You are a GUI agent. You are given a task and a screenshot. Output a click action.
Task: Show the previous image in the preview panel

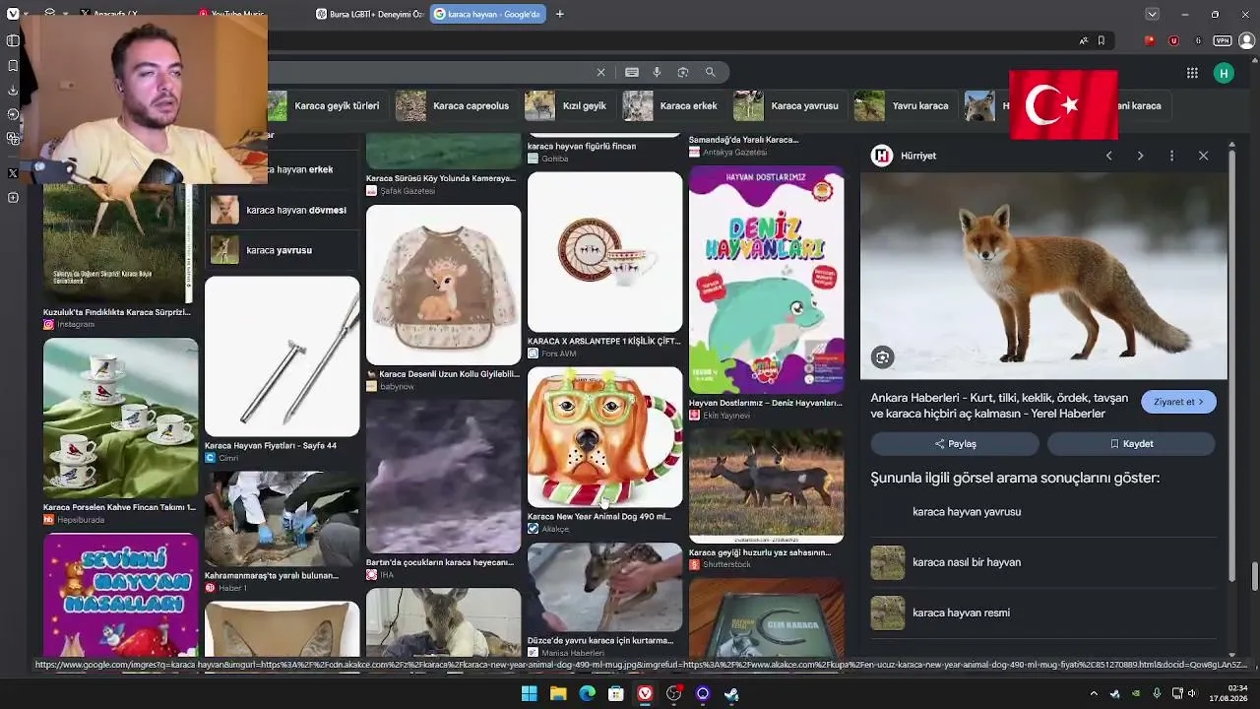click(x=1108, y=156)
